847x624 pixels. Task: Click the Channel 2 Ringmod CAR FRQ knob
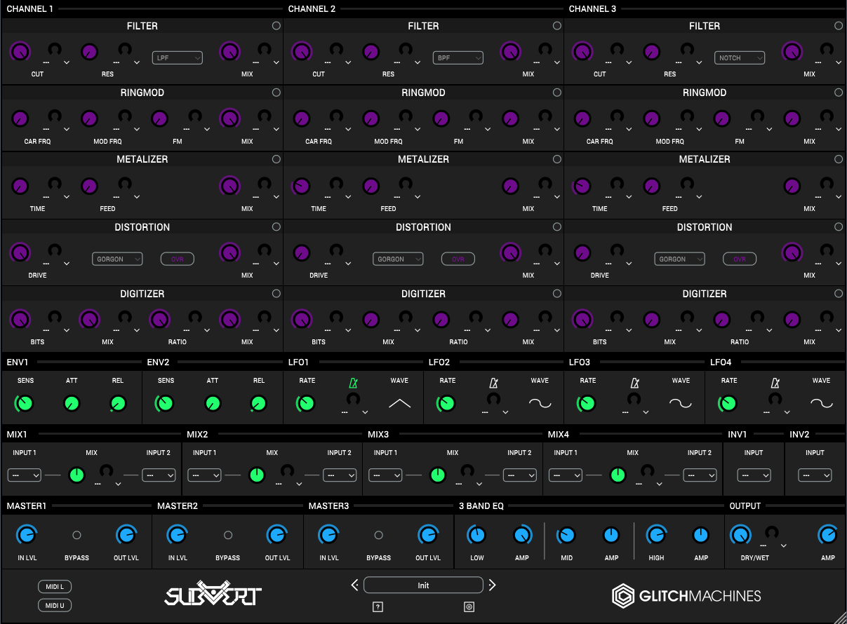302,119
